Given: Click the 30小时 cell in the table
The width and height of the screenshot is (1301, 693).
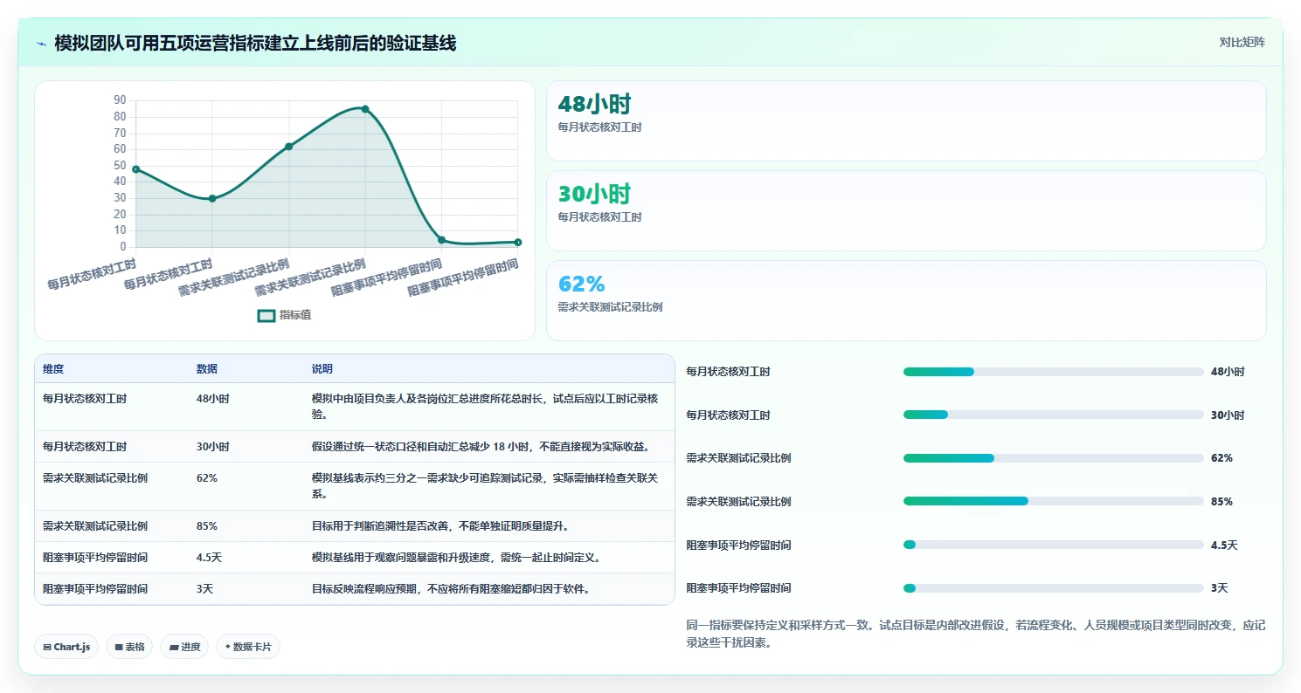Looking at the screenshot, I should (213, 447).
